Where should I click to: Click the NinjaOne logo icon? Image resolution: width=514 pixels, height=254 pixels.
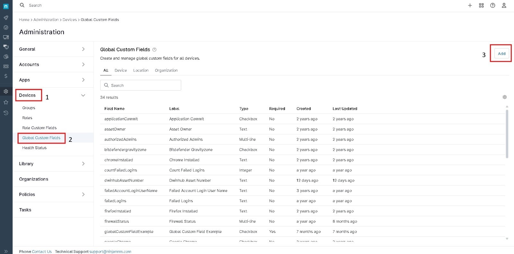tap(6, 6)
